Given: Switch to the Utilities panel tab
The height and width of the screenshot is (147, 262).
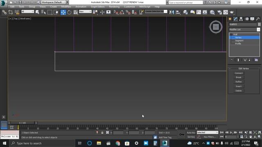Looking at the screenshot, I should click(x=258, y=19).
